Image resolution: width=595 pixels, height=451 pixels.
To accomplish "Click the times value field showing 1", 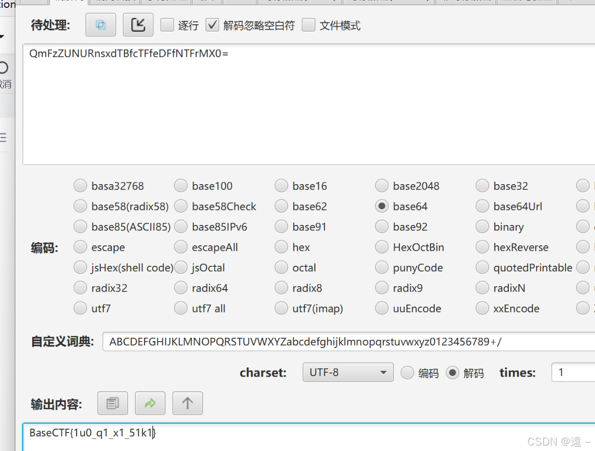I will [575, 372].
